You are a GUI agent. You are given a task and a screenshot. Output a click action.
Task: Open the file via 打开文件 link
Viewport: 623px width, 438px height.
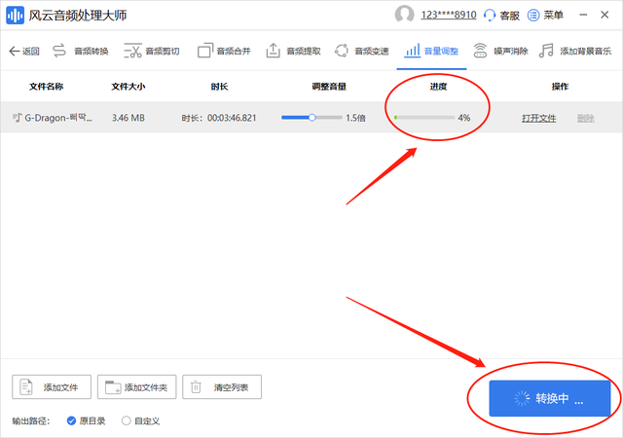tap(538, 118)
